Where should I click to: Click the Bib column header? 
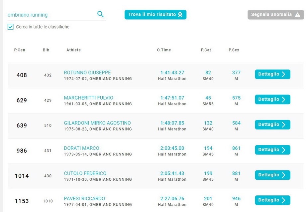(x=46, y=50)
